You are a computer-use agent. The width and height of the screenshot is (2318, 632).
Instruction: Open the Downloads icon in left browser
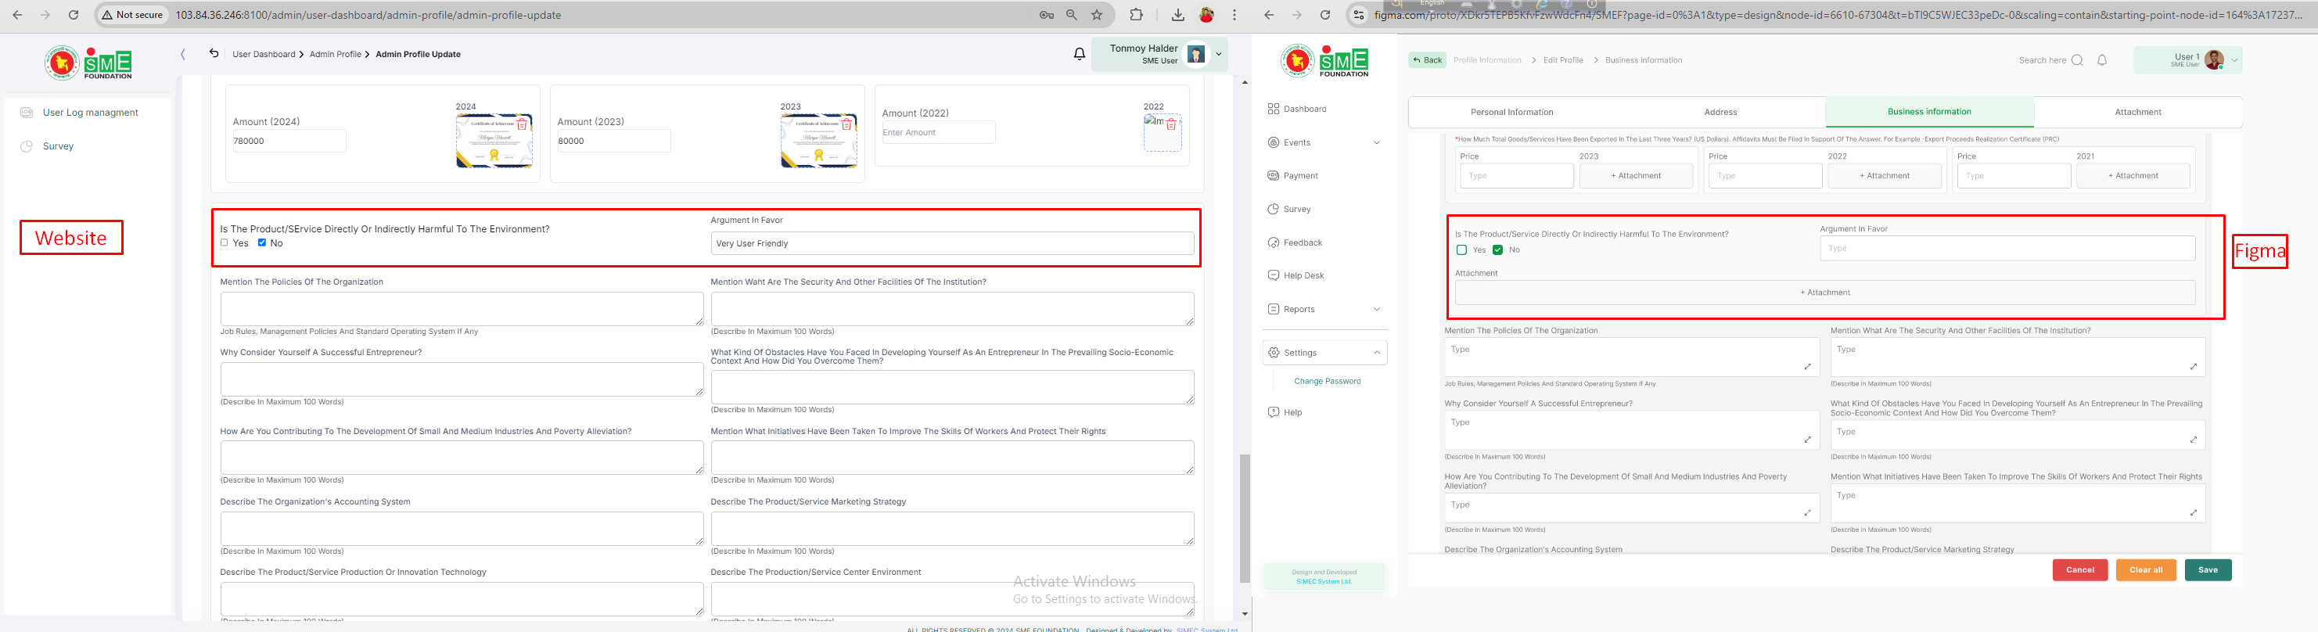pos(1178,16)
